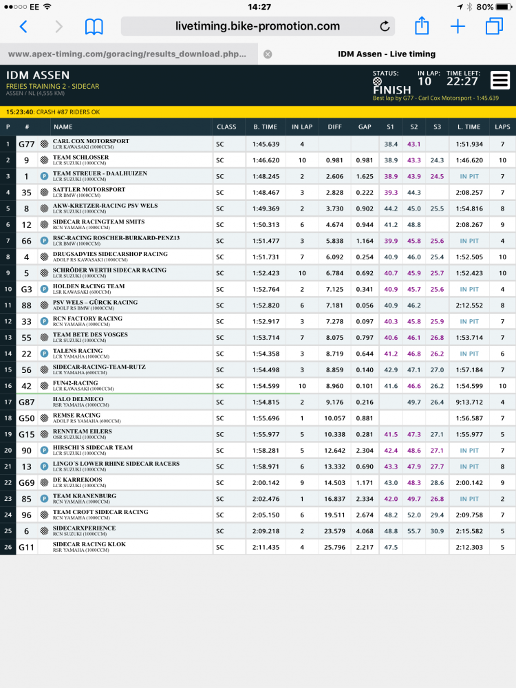
Task: Tap IN PIT status for Team Streuer - Daalhuizen
Action: 469,176
